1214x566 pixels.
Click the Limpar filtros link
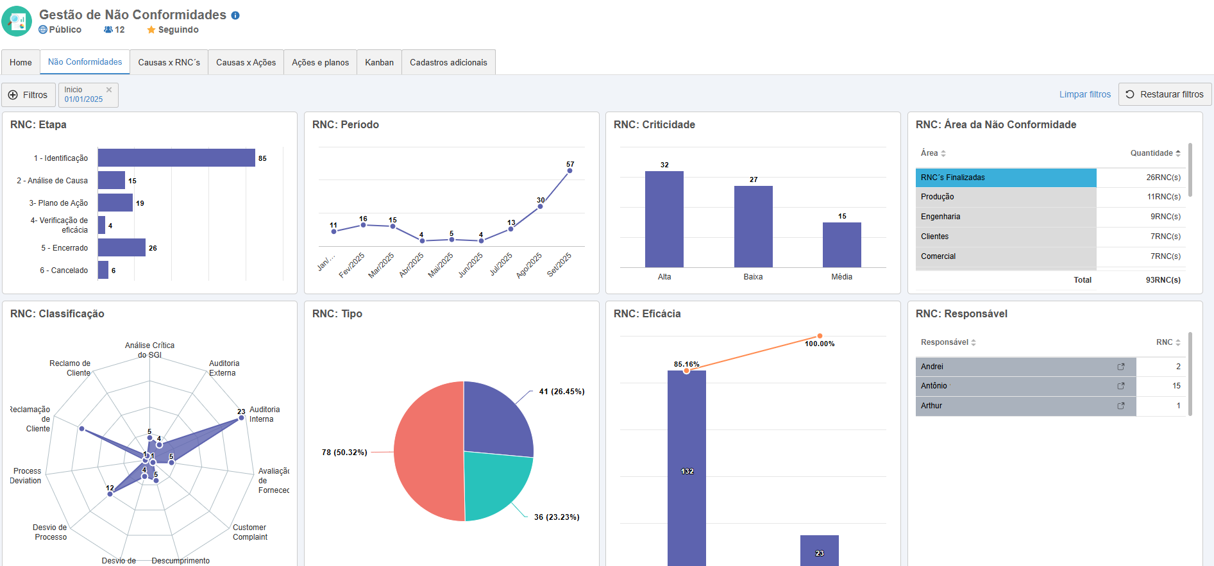1084,94
